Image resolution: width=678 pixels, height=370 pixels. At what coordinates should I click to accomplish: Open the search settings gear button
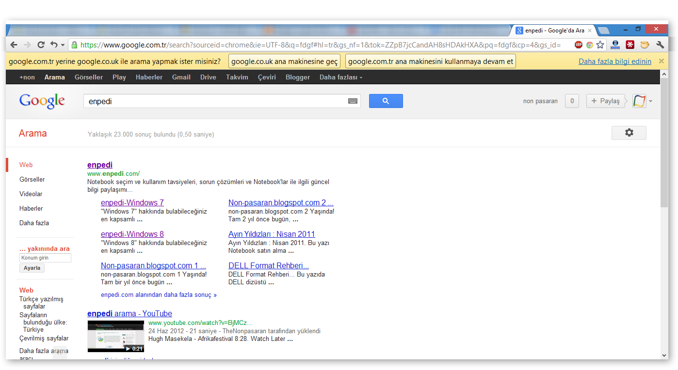coord(629,133)
